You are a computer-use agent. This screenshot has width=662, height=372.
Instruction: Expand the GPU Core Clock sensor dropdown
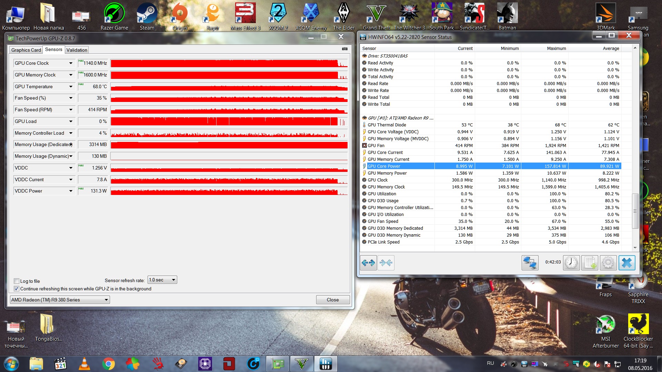pos(71,63)
